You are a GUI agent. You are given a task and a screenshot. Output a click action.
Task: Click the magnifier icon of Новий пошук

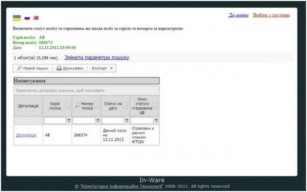tap(19, 68)
